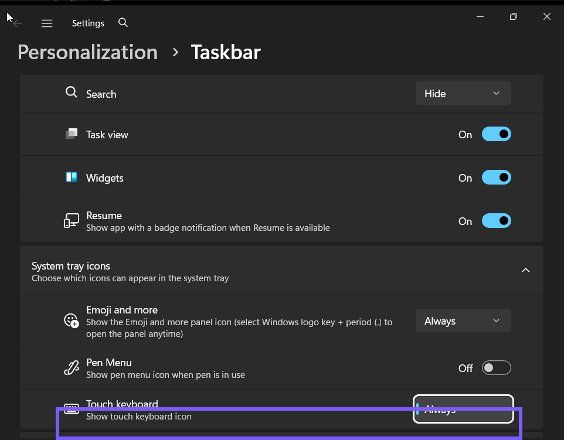Click the Settings title text
This screenshot has width=564, height=440.
pyautogui.click(x=88, y=23)
